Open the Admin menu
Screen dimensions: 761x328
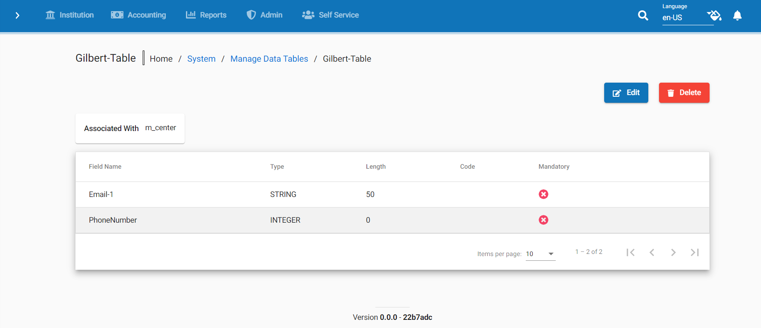(x=264, y=15)
